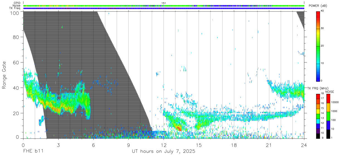Click the NOISE color scale bar
This screenshot has height=157, width=342.
(x=328, y=116)
